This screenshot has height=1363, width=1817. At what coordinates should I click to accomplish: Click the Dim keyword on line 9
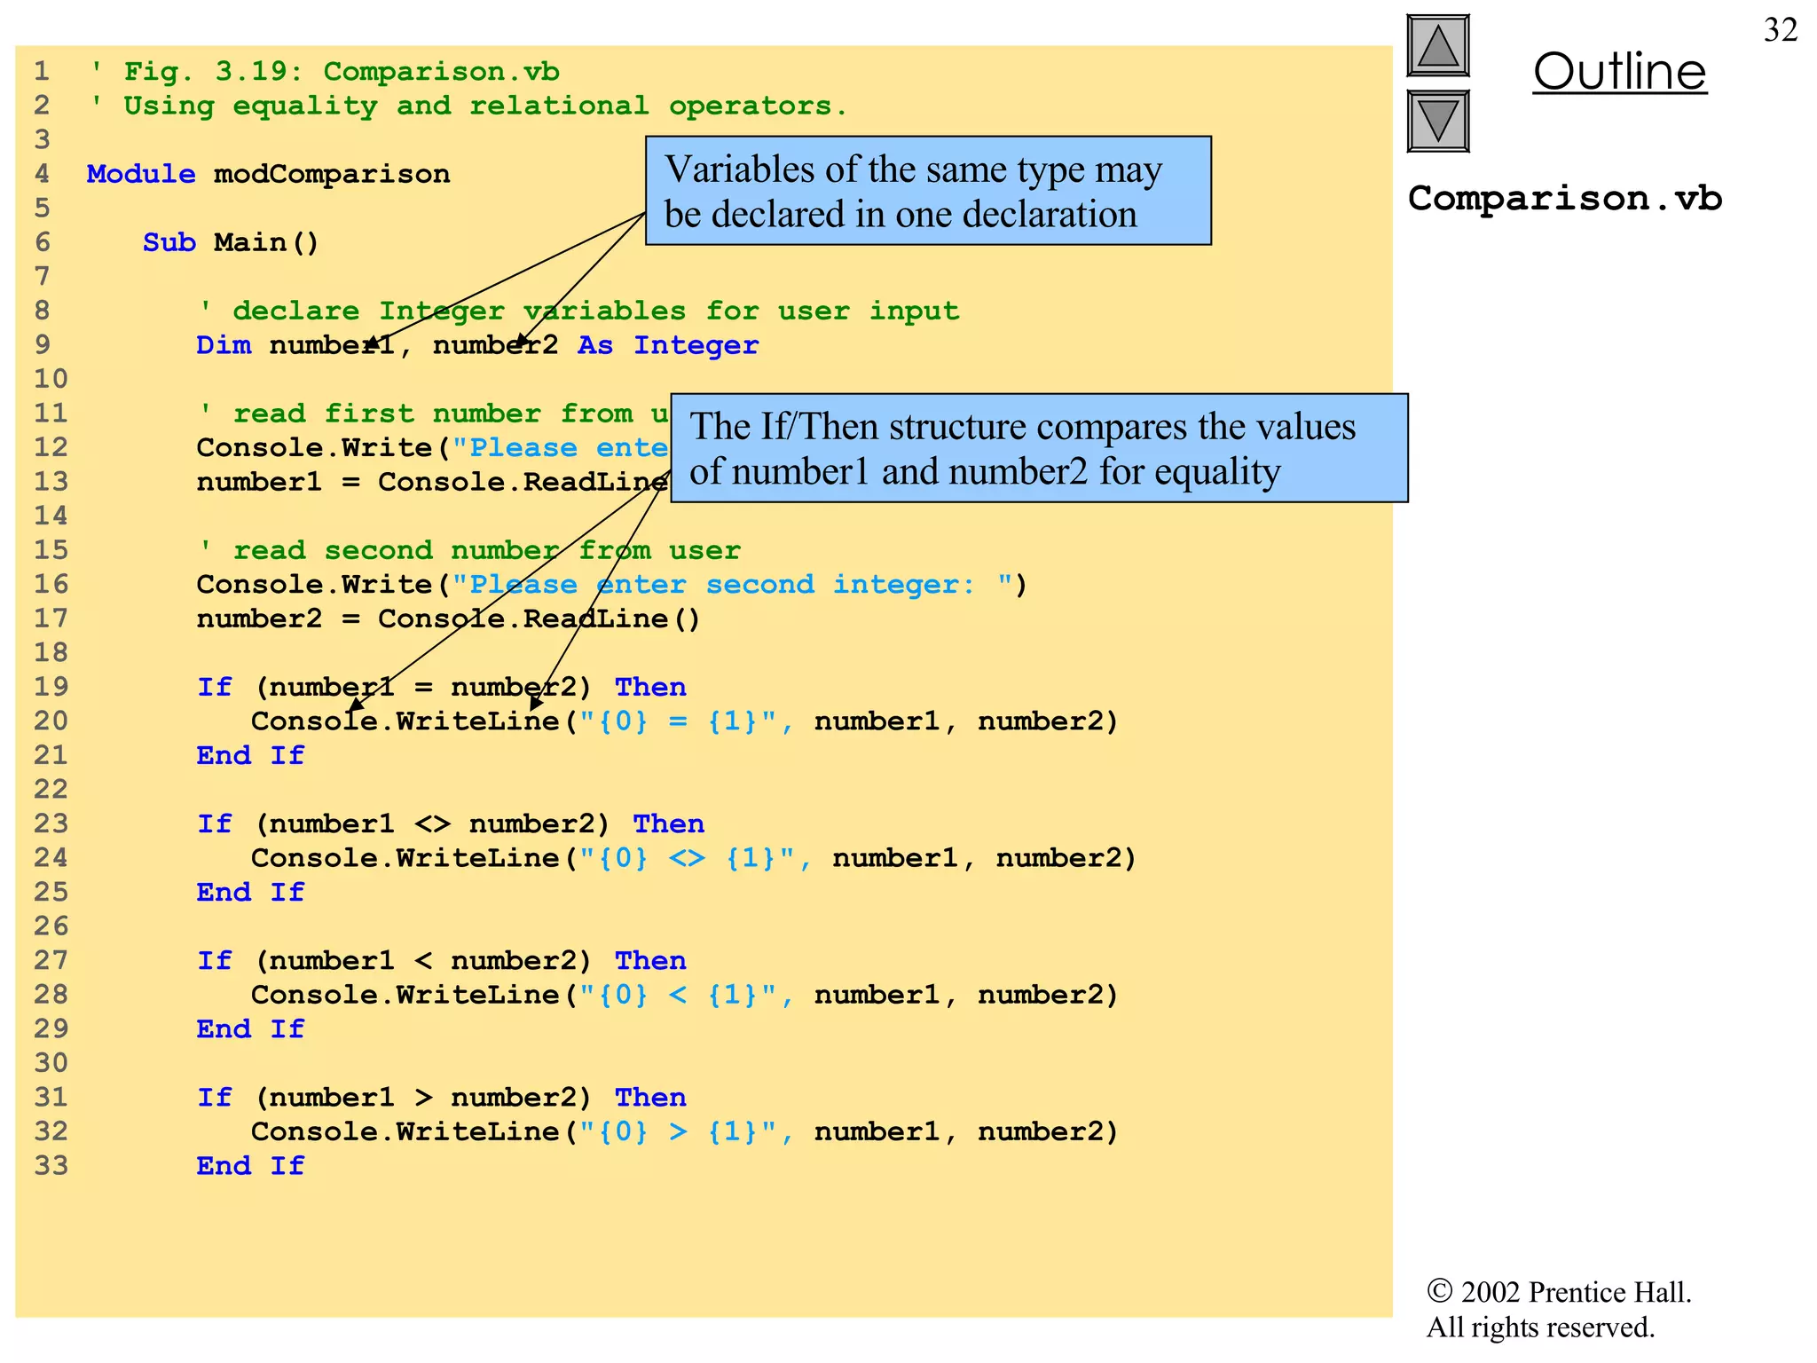tap(224, 345)
